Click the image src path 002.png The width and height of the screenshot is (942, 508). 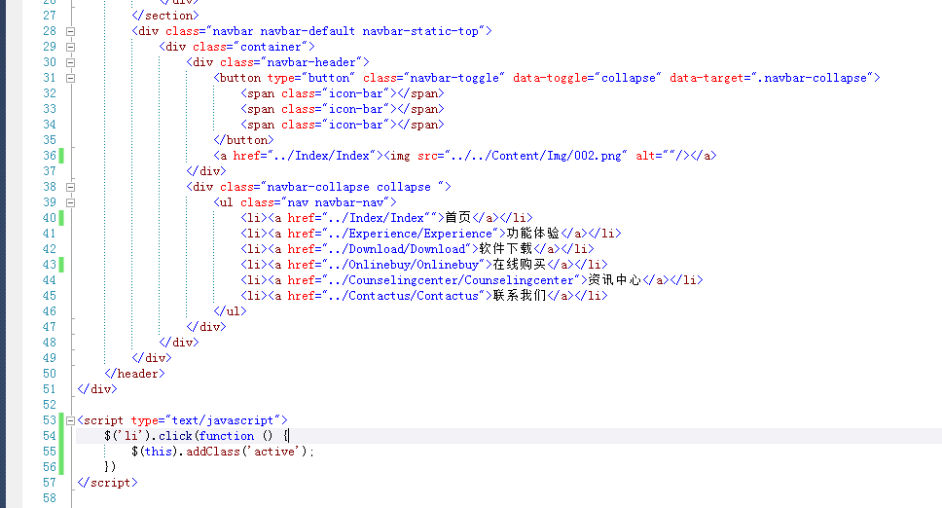[536, 156]
